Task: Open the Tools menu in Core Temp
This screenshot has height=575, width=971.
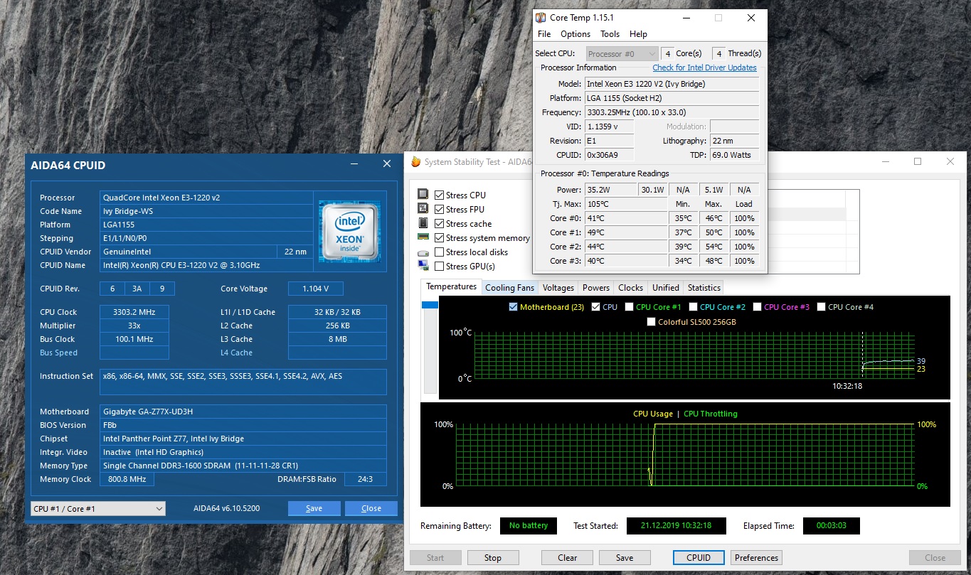Action: [610, 34]
